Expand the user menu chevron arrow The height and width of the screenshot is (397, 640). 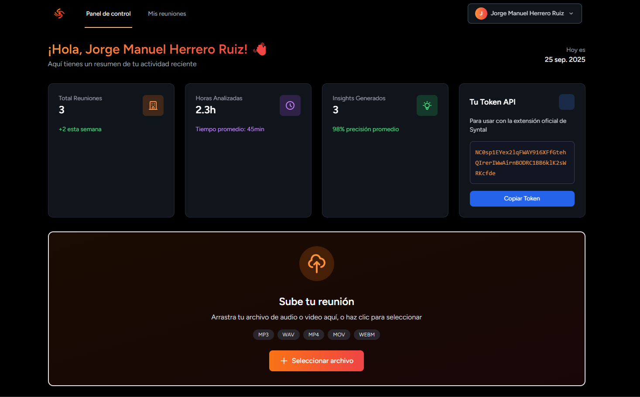click(x=571, y=14)
